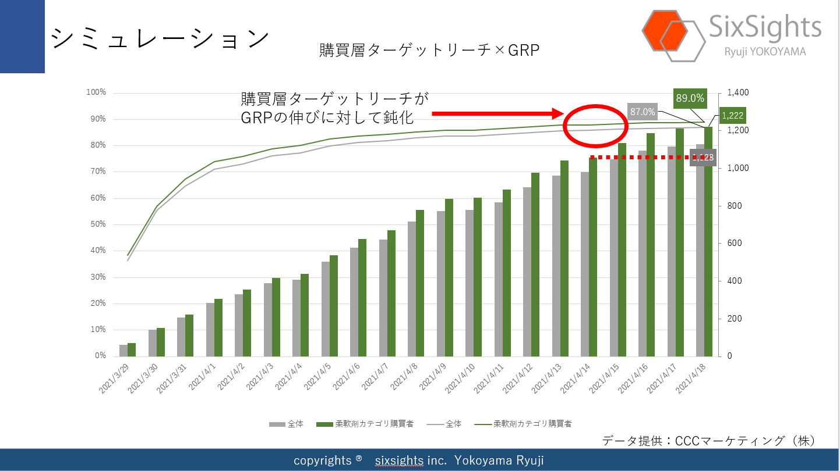Click the annotation text about GRP鈍化
The height and width of the screenshot is (471, 840).
(335, 108)
